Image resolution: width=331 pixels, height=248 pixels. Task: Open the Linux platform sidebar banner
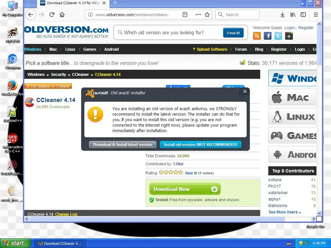point(292,116)
